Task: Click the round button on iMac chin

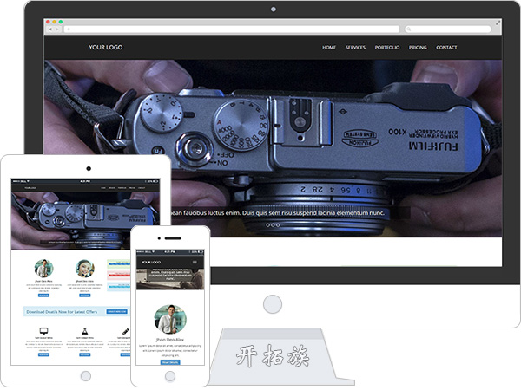Action: (x=273, y=304)
